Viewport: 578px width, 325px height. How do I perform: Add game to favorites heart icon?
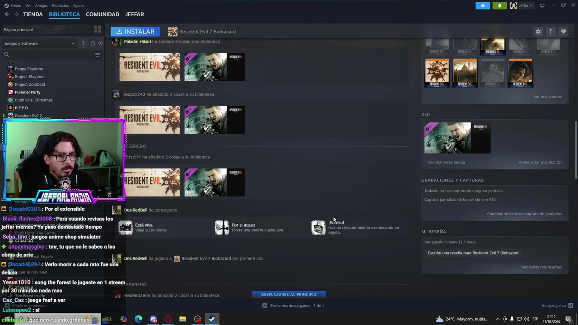pos(563,32)
